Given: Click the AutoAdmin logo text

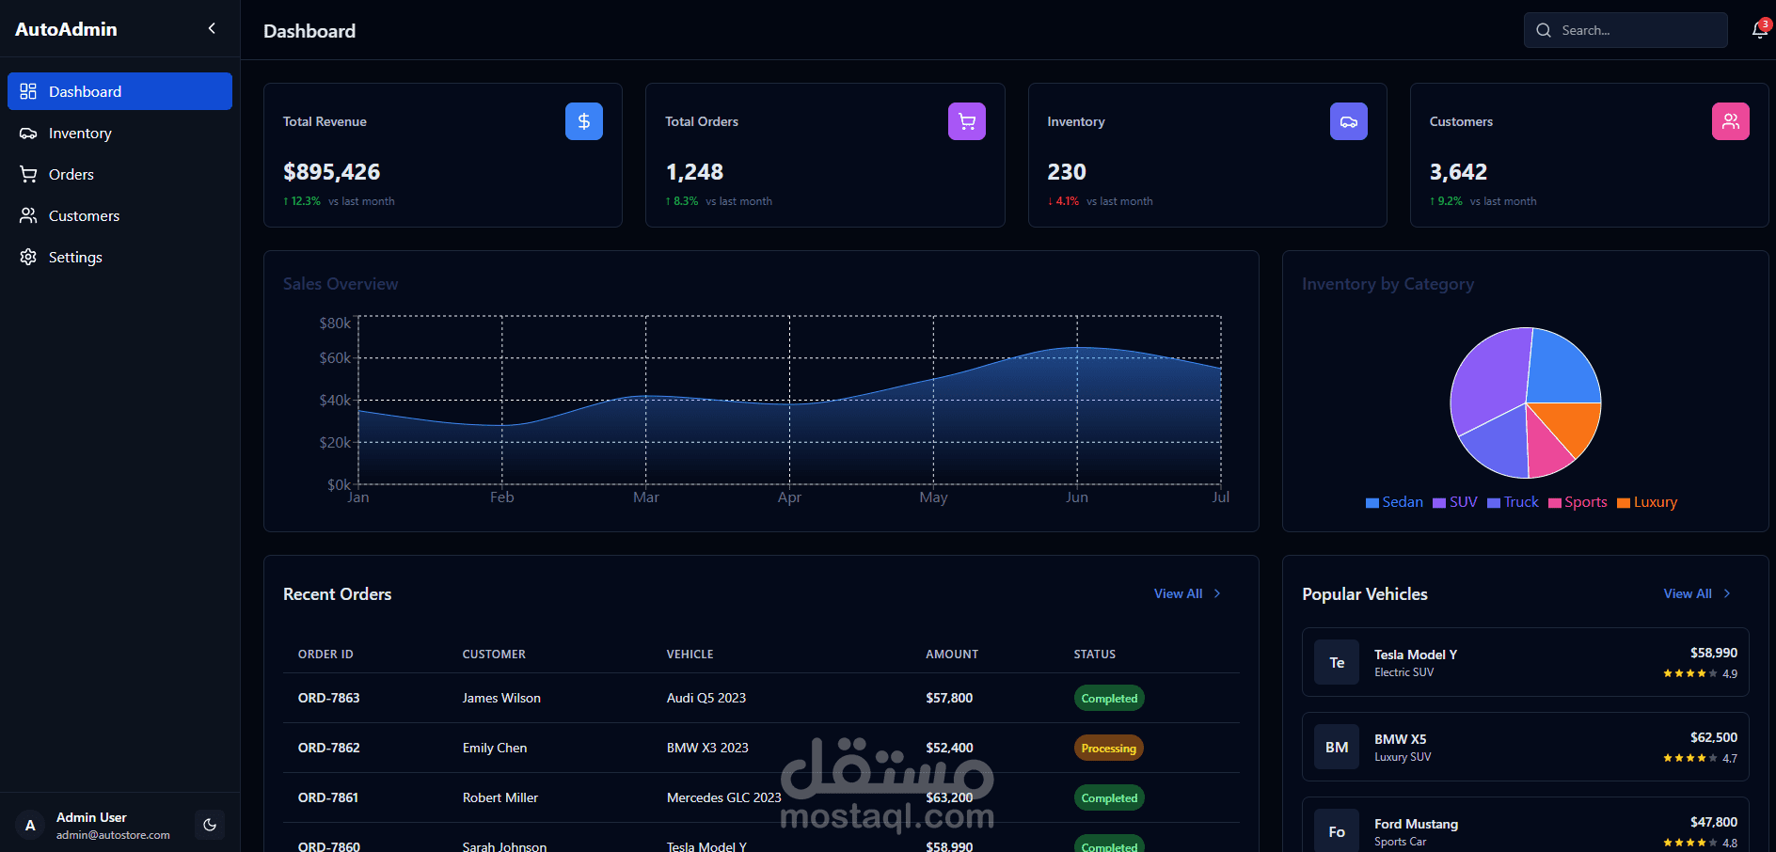Looking at the screenshot, I should [66, 29].
